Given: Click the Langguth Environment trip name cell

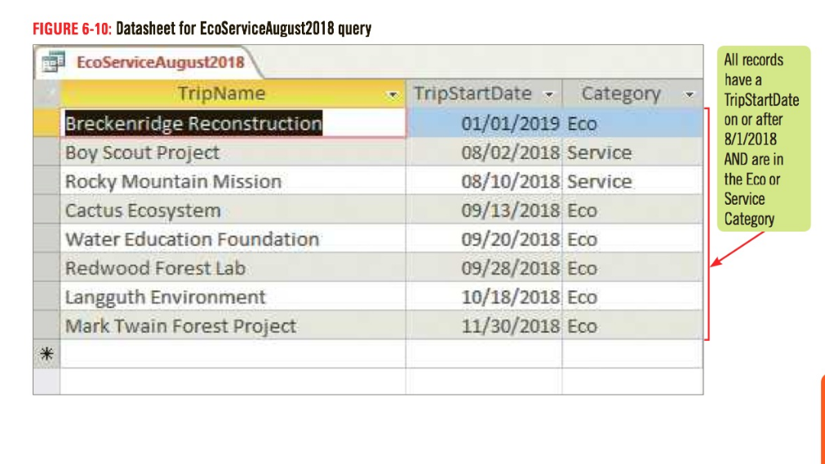Looking at the screenshot, I should [233, 297].
